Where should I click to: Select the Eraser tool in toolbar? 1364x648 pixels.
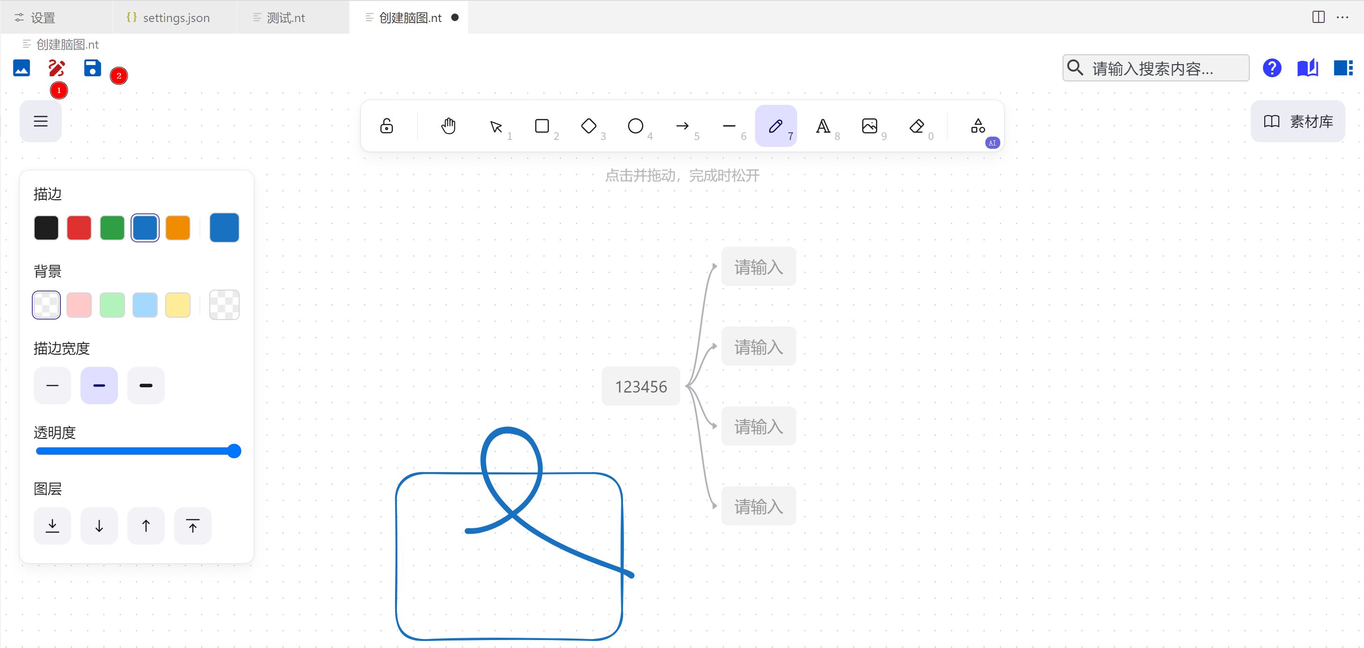[917, 126]
